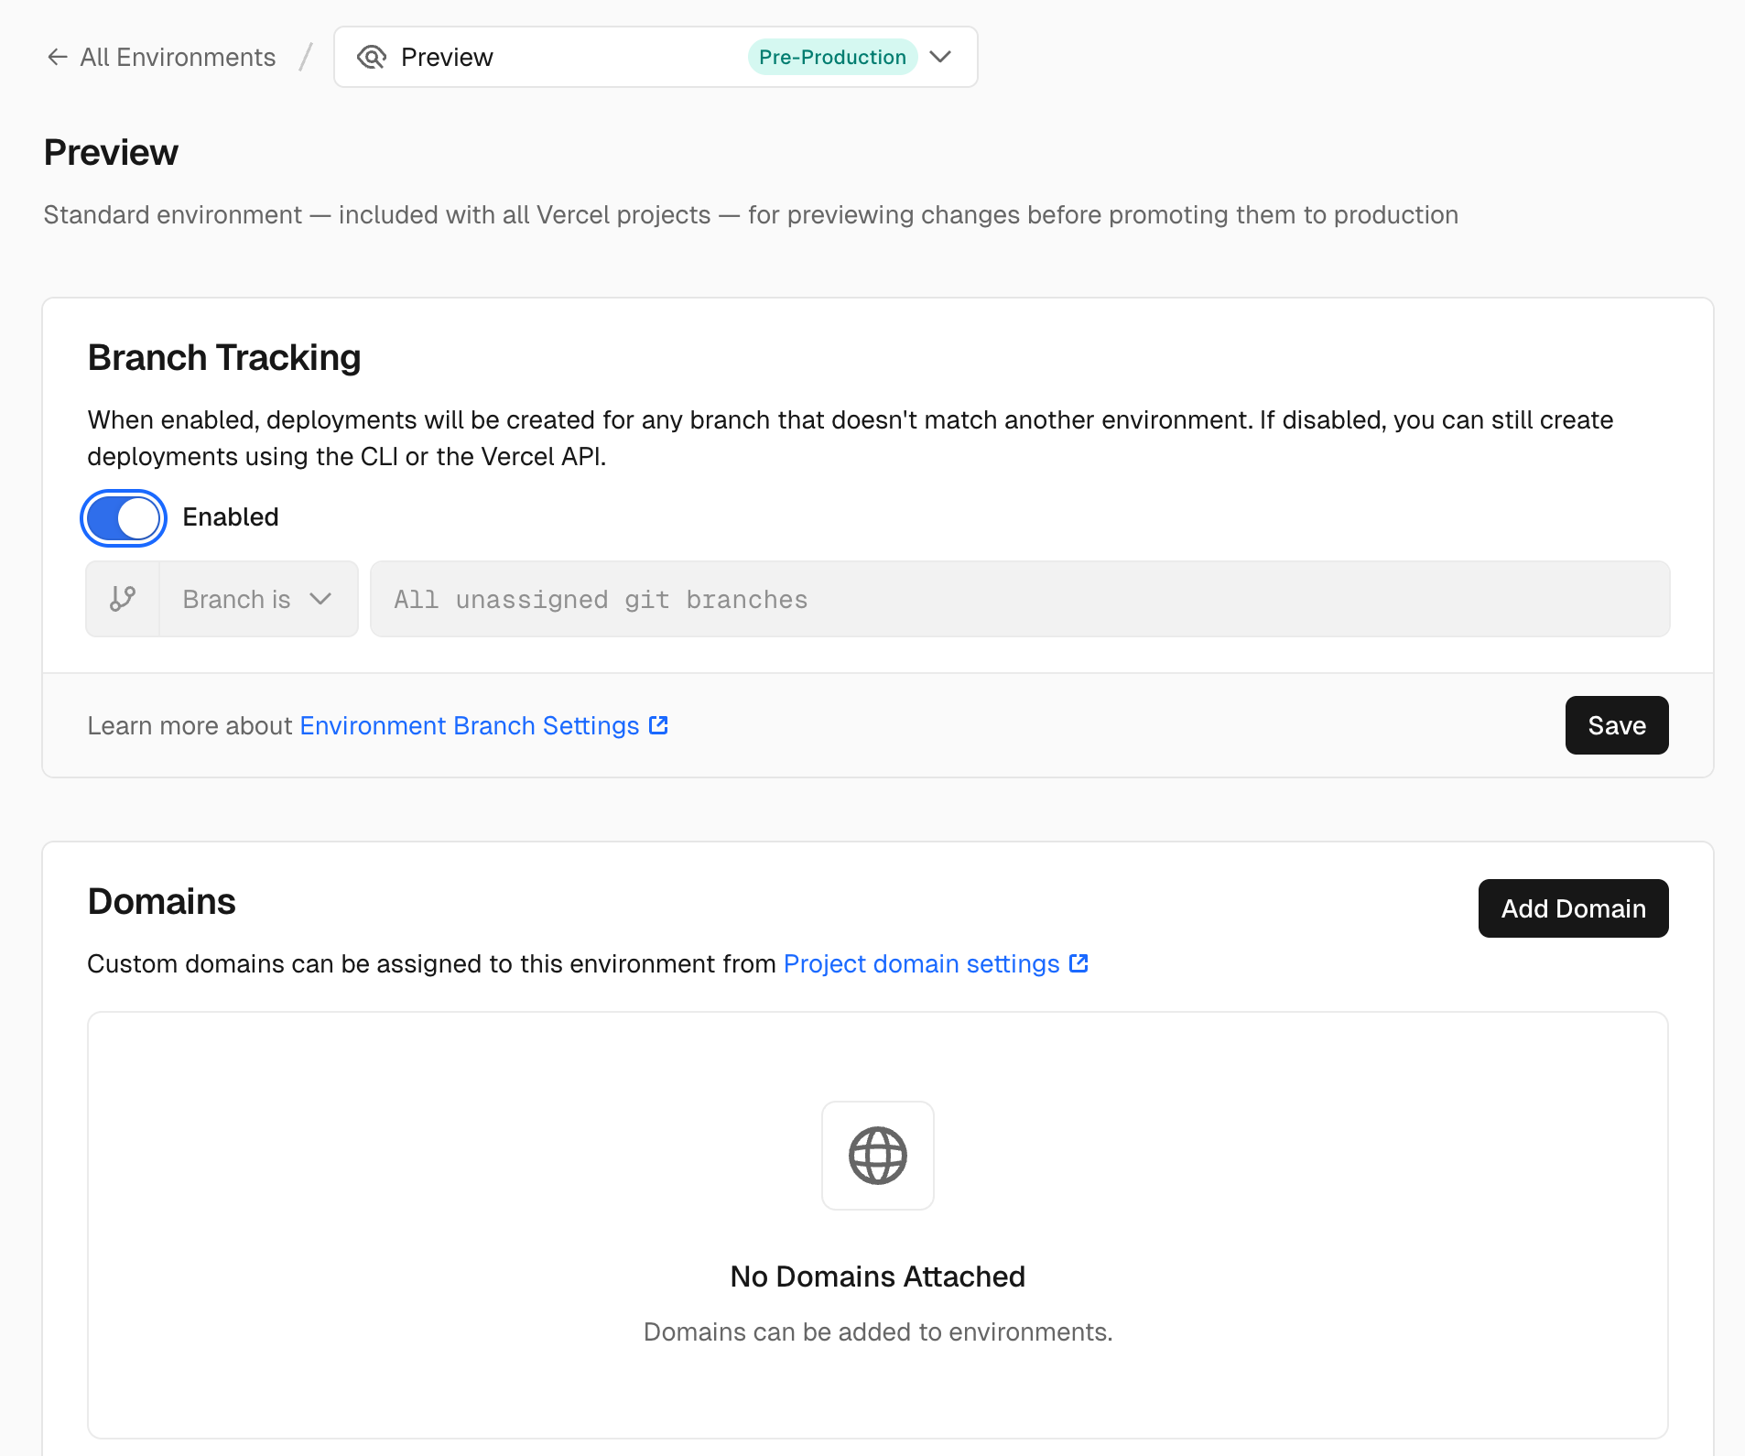The height and width of the screenshot is (1456, 1745).
Task: Click the Enabled label next to toggle
Action: click(231, 517)
